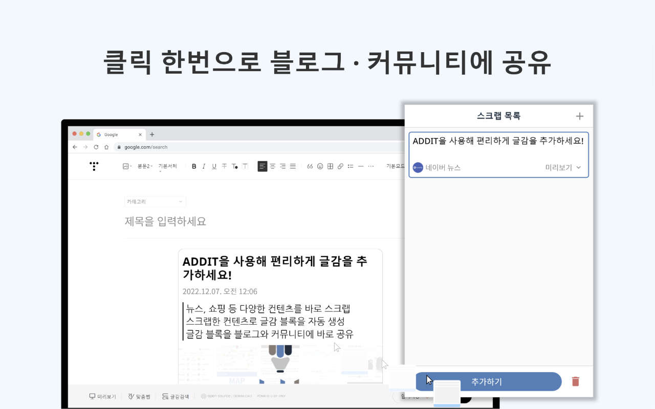Toggle bold formatting

(194, 166)
